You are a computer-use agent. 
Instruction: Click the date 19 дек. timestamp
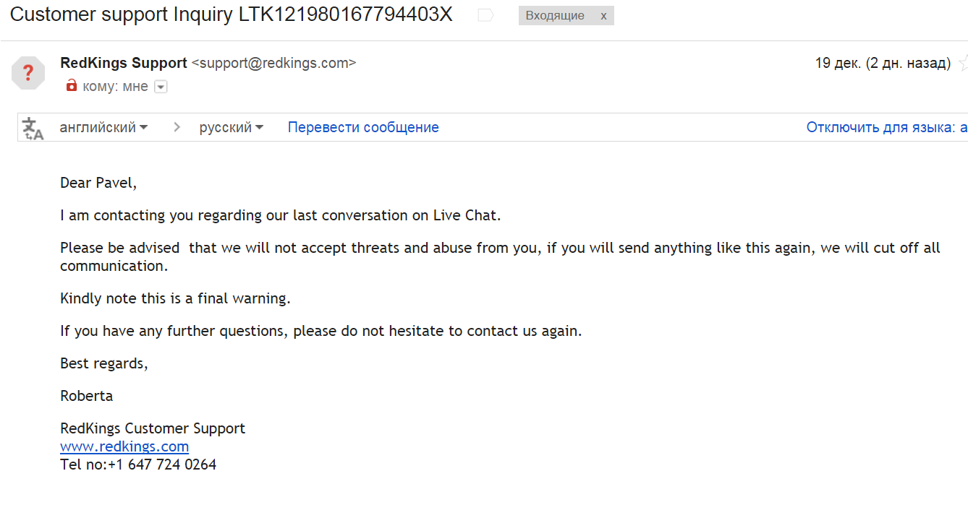[882, 63]
